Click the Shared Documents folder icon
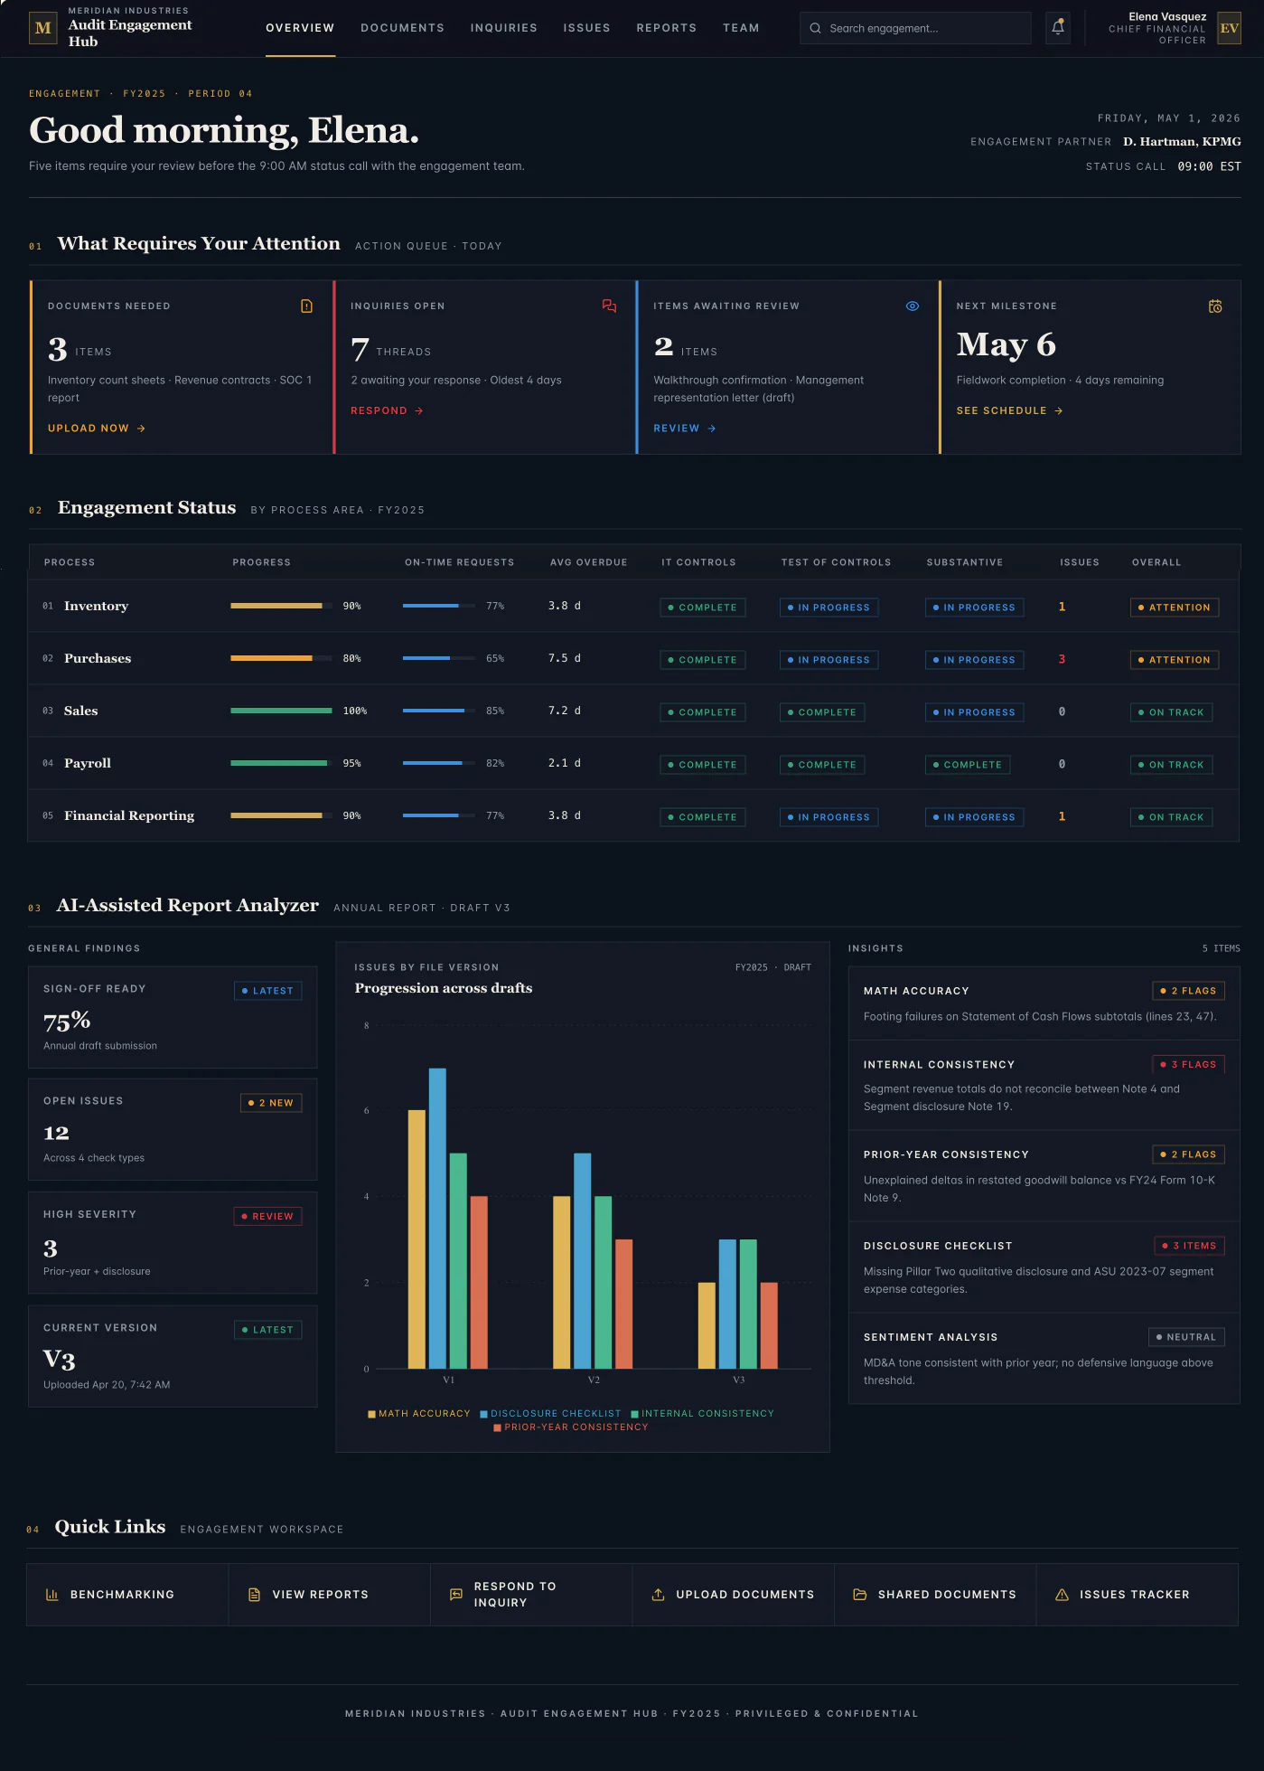The width and height of the screenshot is (1264, 1771). (x=860, y=1595)
